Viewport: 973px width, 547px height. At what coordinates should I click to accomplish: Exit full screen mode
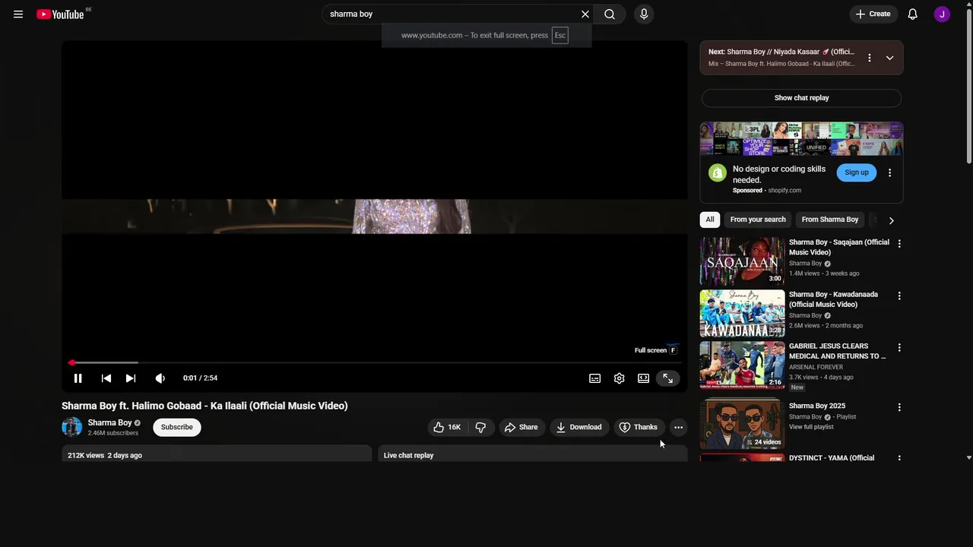pyautogui.click(x=668, y=378)
